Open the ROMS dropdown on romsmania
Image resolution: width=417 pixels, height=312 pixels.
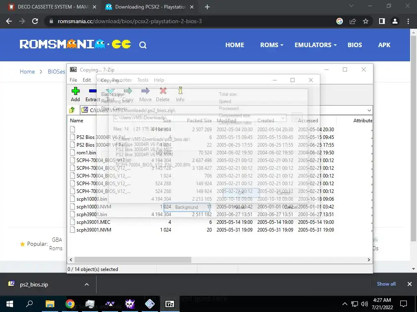[272, 45]
